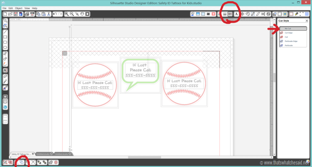
Task: Open the View menu
Action: click(x=27, y=8)
